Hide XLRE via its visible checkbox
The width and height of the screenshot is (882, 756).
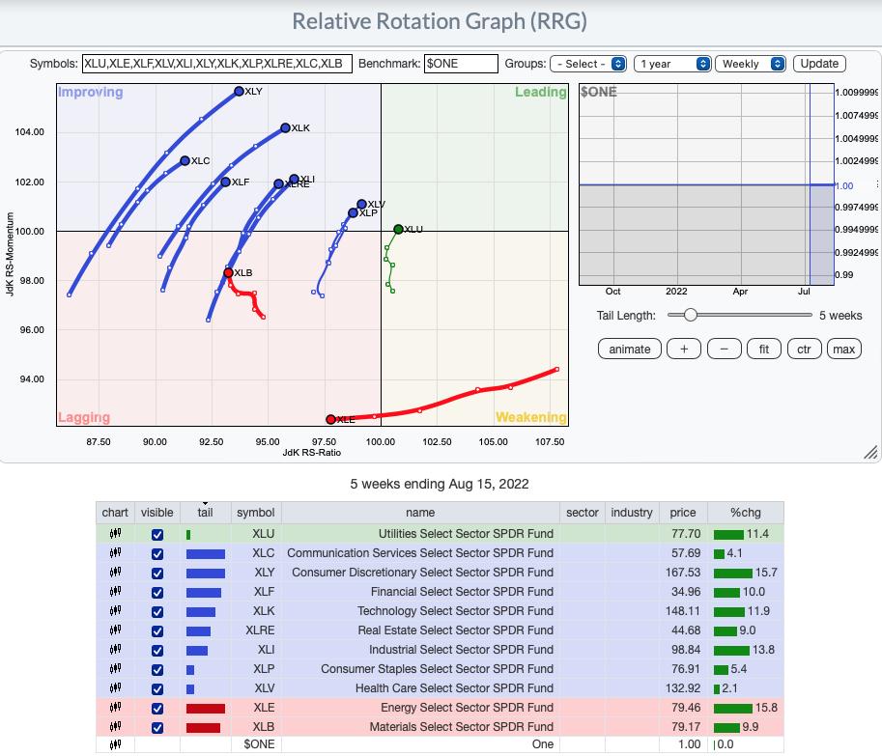(157, 630)
